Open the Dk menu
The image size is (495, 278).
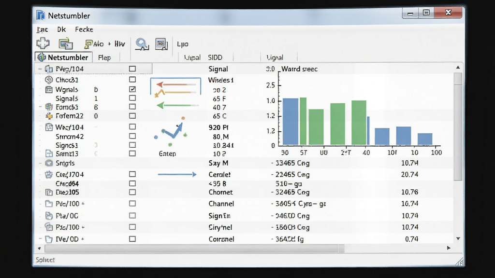coord(61,29)
